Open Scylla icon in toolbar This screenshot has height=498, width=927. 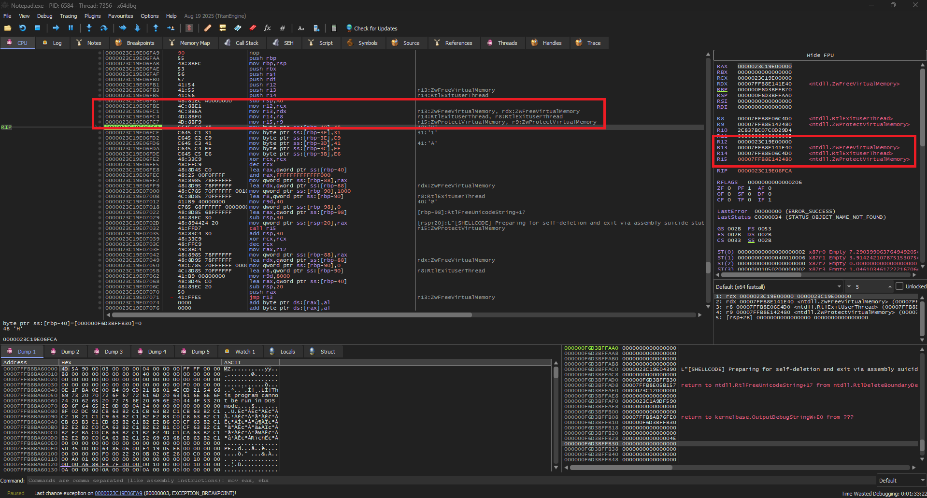pyautogui.click(x=189, y=28)
